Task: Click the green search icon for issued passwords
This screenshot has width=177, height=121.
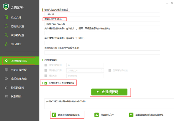Action: [x=131, y=115]
